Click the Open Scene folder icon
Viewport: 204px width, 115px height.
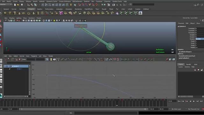[18, 5]
